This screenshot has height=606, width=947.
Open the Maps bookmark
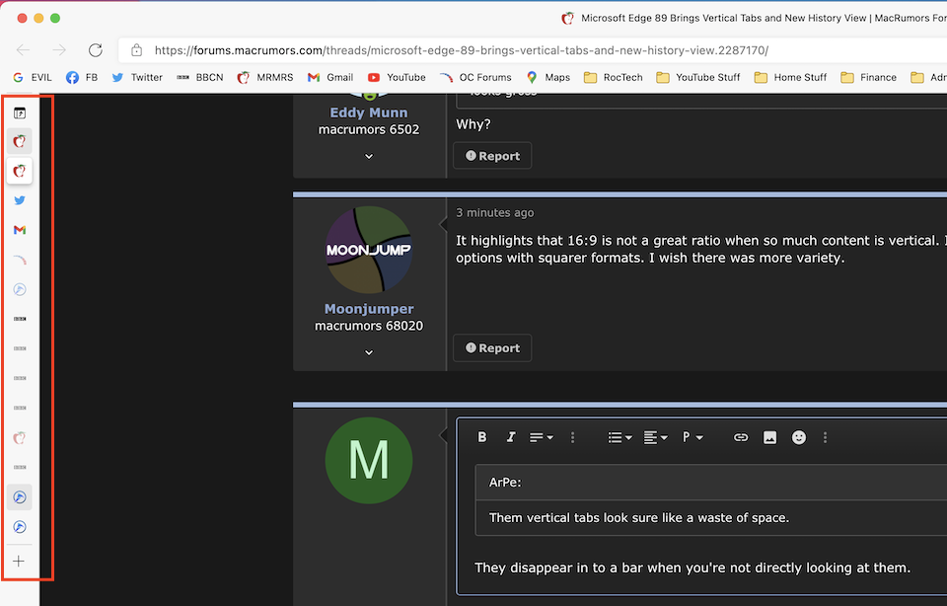coord(548,77)
